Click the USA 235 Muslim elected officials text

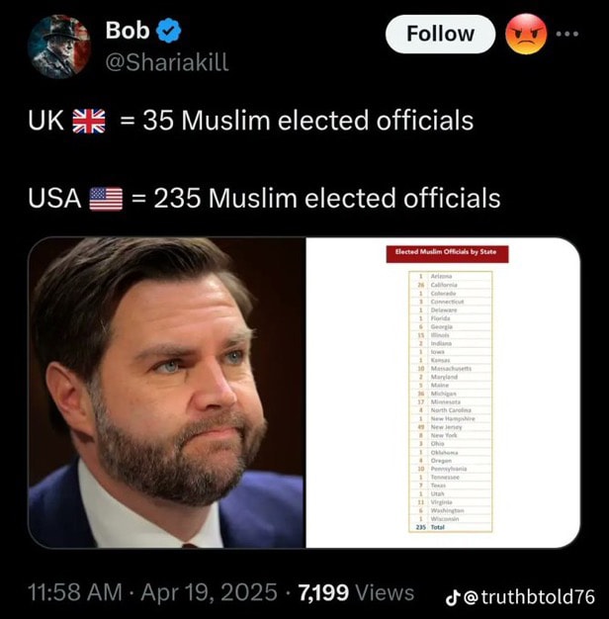click(264, 198)
